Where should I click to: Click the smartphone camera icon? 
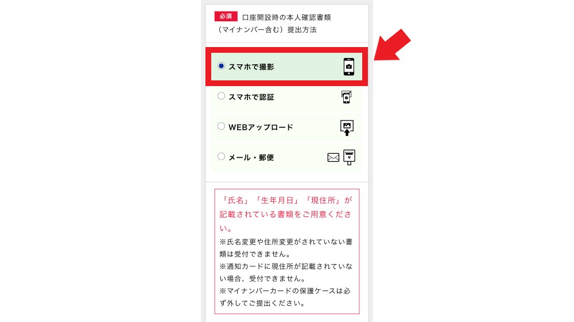(x=349, y=67)
